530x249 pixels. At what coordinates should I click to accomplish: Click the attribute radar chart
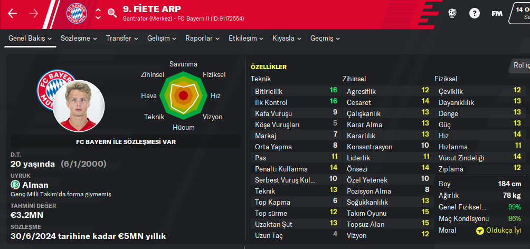tap(183, 95)
